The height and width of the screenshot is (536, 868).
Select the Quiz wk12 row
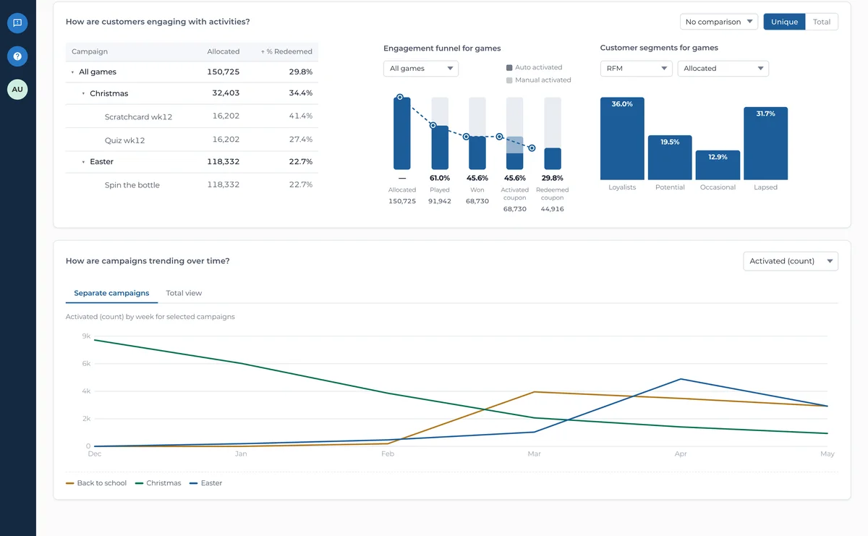192,140
